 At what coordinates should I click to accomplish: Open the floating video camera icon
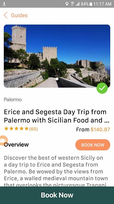click(x=3, y=140)
